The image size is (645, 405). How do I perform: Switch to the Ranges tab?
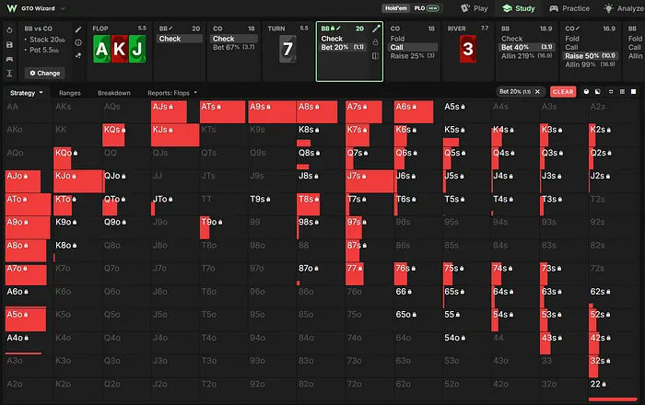pos(69,93)
